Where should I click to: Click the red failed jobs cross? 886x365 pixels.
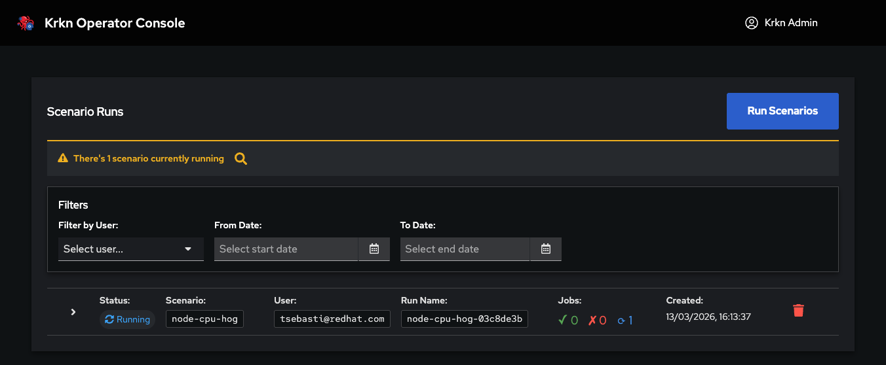click(x=592, y=320)
